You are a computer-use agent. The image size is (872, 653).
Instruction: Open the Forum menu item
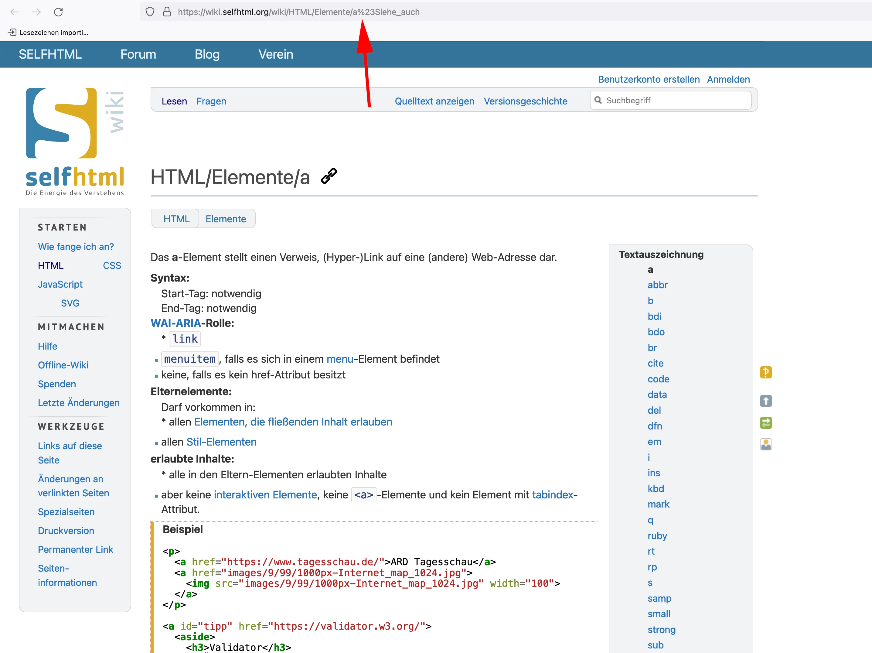(138, 54)
